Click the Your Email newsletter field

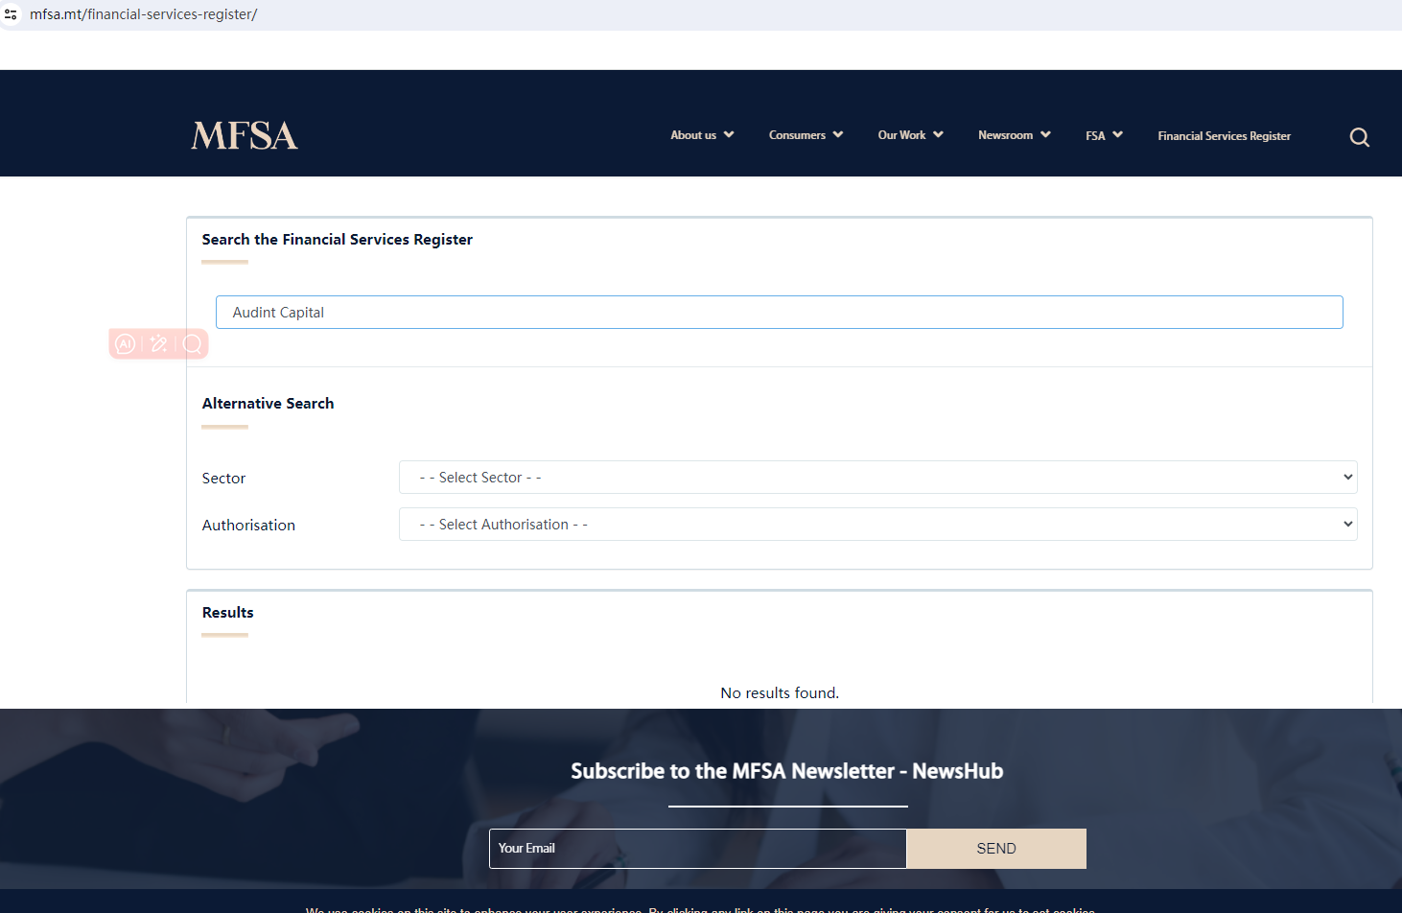[x=697, y=849]
